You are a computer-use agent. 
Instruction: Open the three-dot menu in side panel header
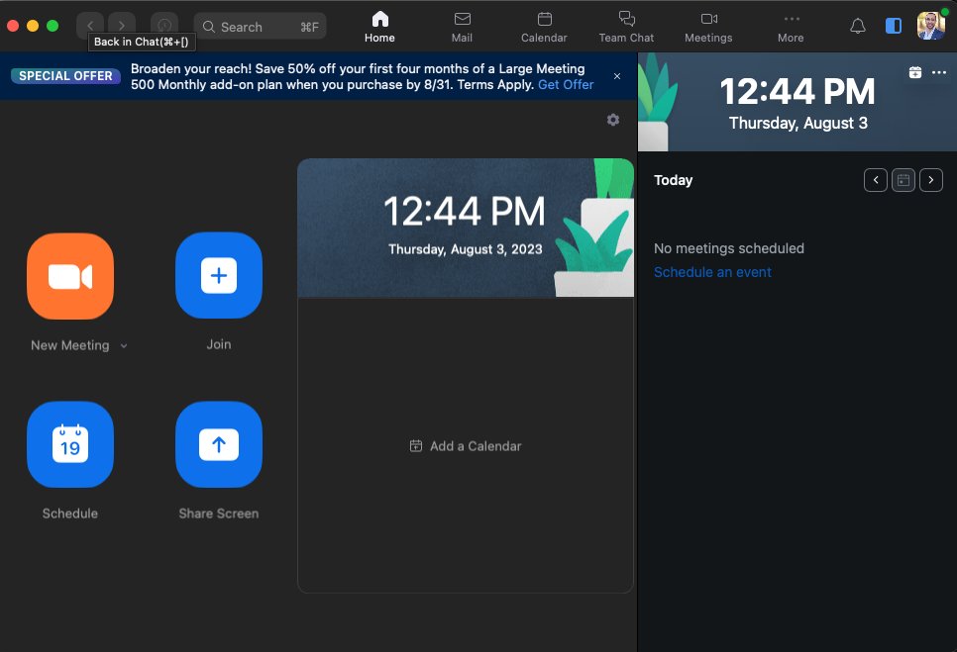coord(939,72)
